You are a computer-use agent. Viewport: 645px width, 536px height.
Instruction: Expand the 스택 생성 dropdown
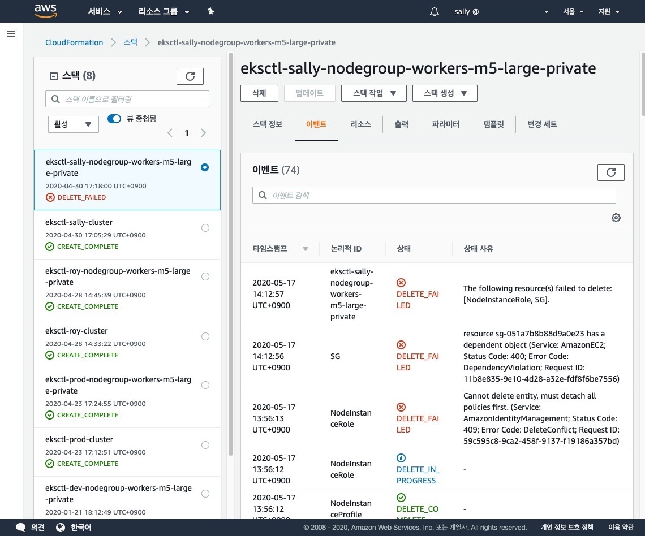pyautogui.click(x=444, y=93)
